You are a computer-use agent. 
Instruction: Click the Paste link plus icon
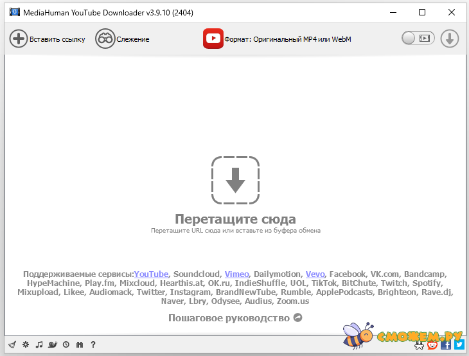(x=19, y=39)
